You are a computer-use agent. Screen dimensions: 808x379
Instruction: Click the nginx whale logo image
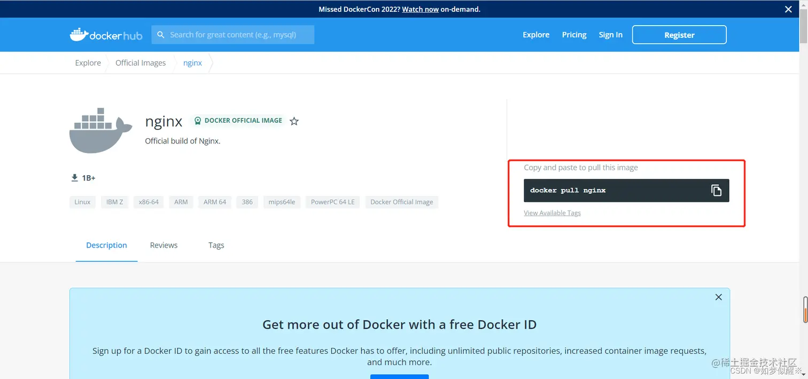click(101, 131)
